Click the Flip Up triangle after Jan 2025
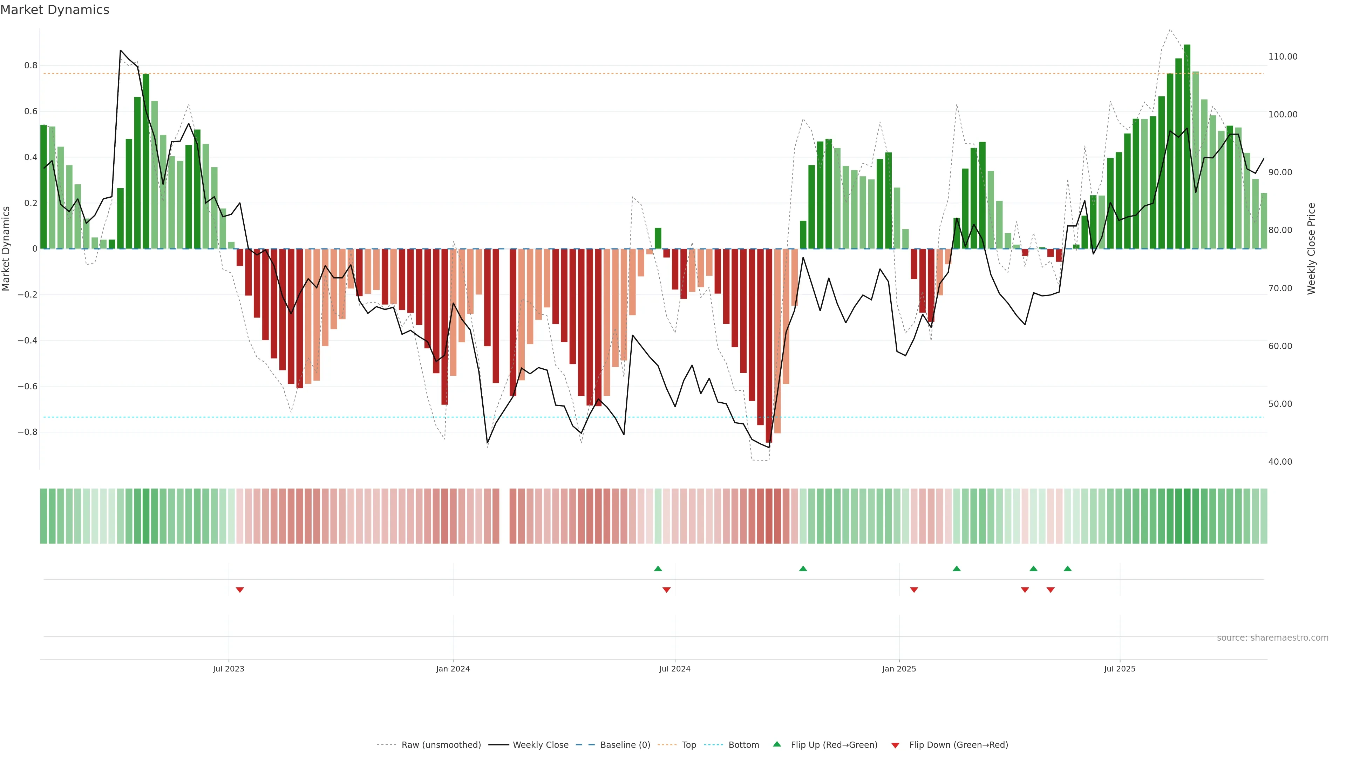This screenshot has width=1346, height=757. point(956,568)
